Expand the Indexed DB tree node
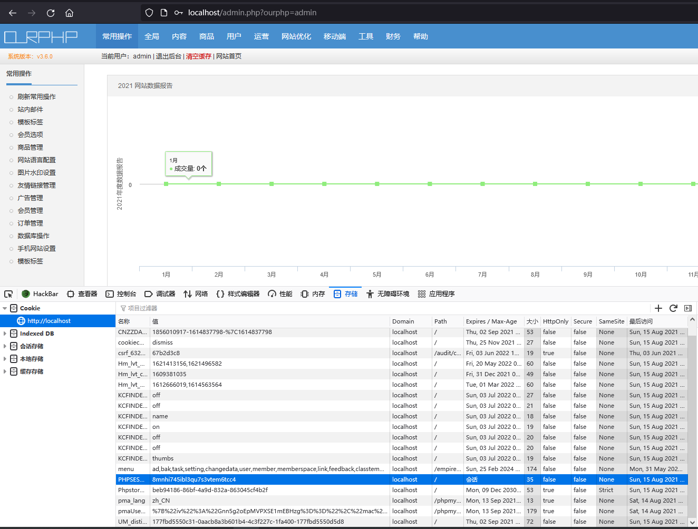698x529 pixels. [x=5, y=334]
